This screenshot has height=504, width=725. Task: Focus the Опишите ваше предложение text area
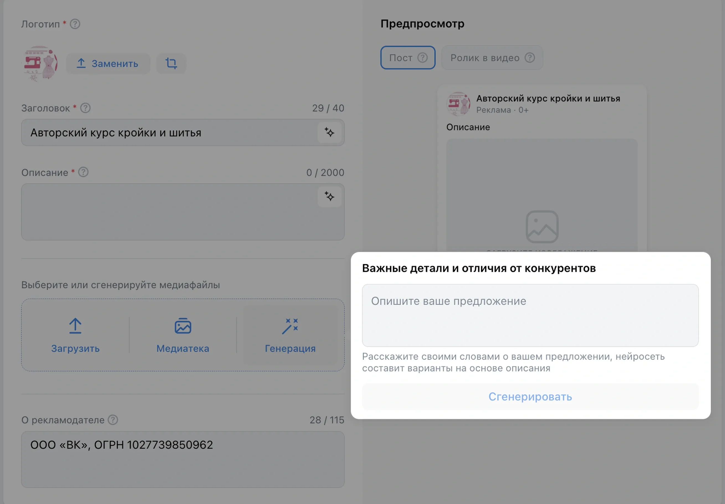[530, 315]
